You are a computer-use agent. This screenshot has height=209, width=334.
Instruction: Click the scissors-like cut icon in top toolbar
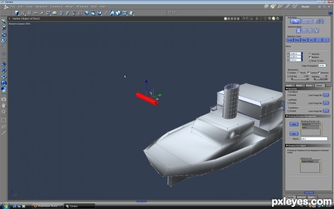(x=36, y=13)
